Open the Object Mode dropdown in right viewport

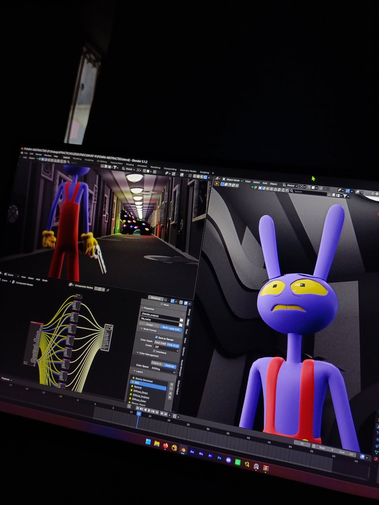232,180
